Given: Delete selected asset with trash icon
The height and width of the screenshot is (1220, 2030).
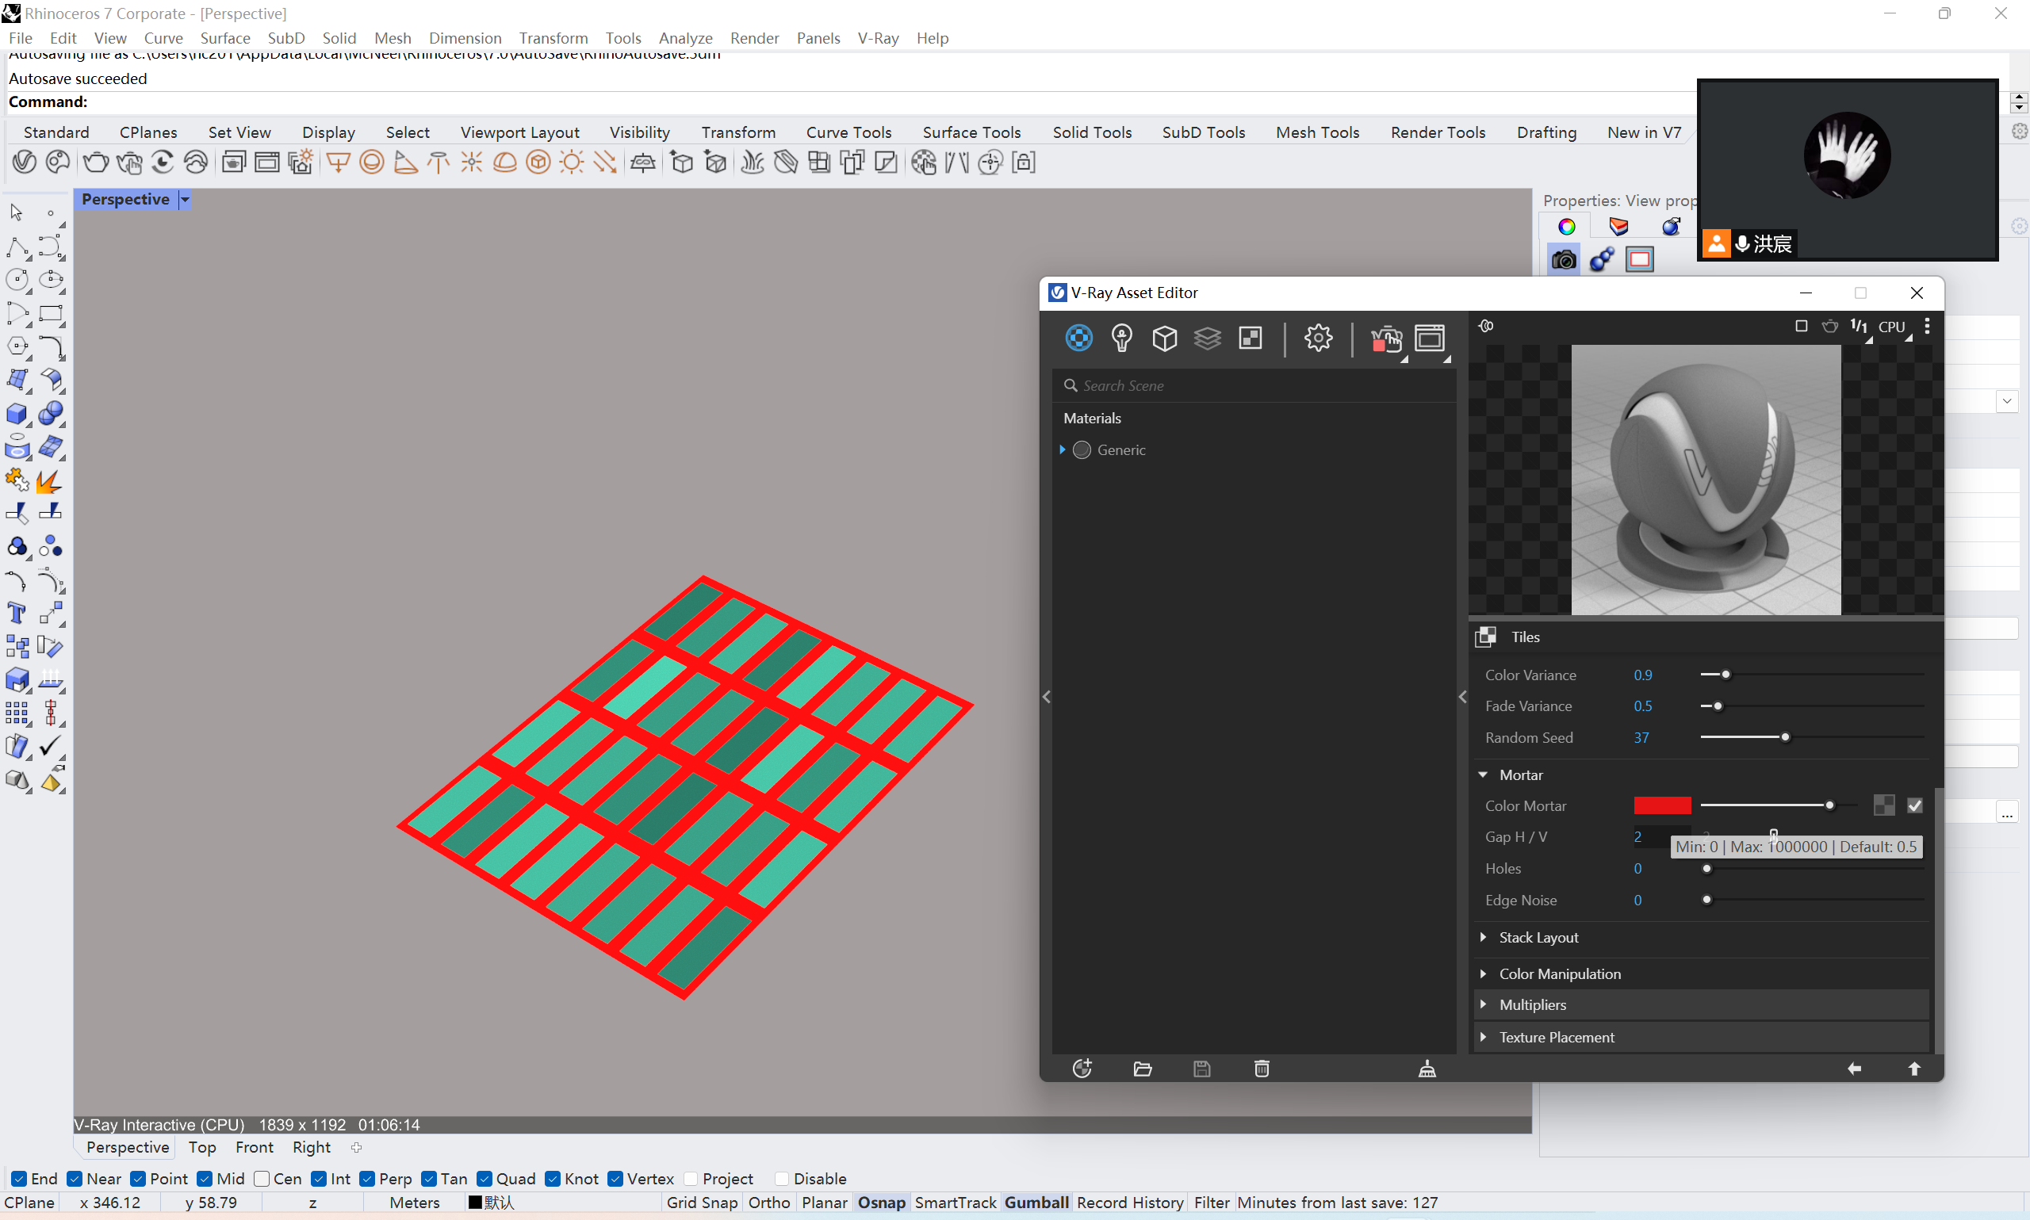Looking at the screenshot, I should (x=1262, y=1069).
